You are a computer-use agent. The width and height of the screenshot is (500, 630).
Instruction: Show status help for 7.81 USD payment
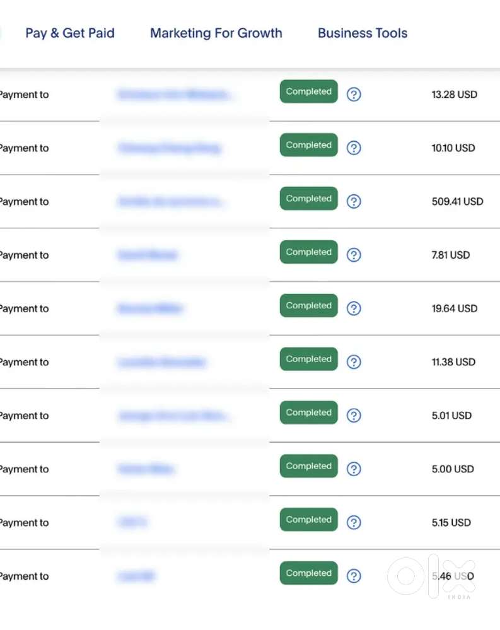354,255
